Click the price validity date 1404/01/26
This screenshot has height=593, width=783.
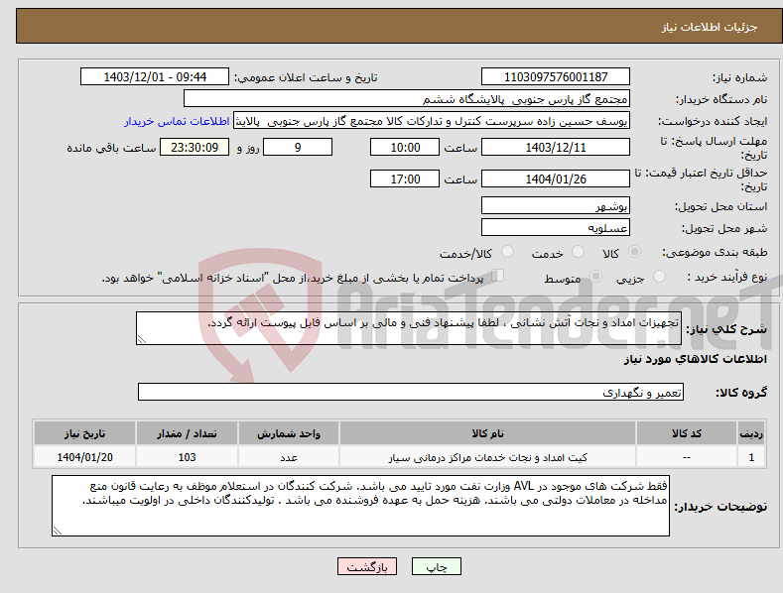click(x=556, y=178)
